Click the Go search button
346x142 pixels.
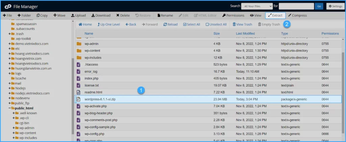(319, 6)
